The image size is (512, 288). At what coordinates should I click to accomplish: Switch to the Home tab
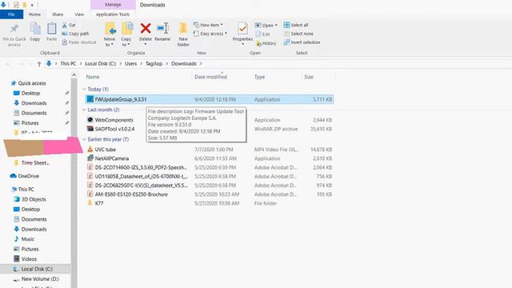pyautogui.click(x=34, y=14)
